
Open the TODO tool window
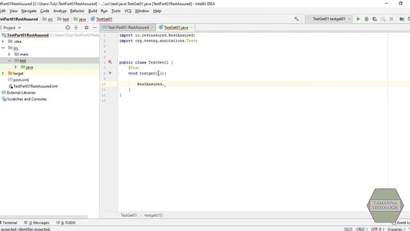[x=66, y=223]
